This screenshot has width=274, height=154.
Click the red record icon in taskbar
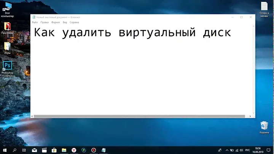94,150
